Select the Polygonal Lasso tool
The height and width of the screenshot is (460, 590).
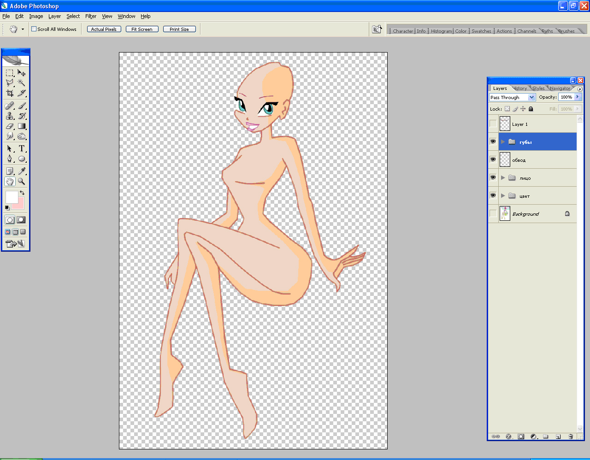[10, 83]
